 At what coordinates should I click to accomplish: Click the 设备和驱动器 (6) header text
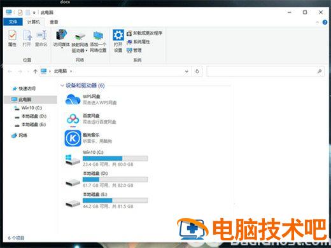point(85,85)
